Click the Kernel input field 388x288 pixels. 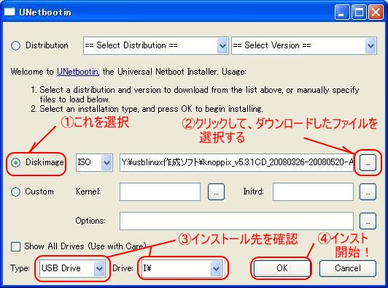tap(160, 192)
